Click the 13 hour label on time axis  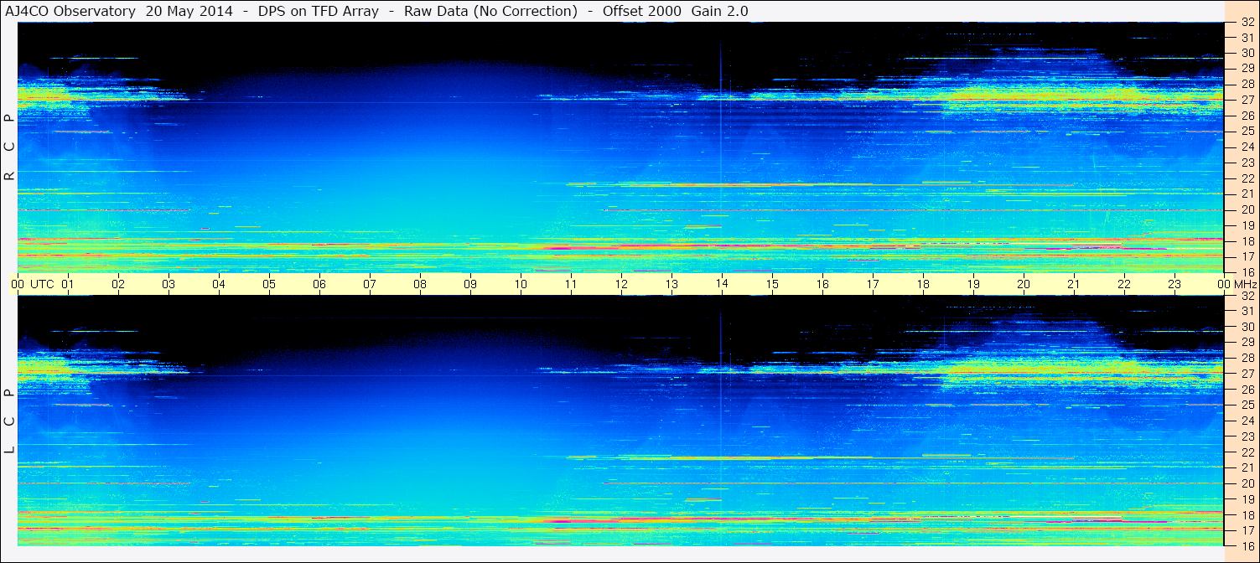pyautogui.click(x=671, y=284)
